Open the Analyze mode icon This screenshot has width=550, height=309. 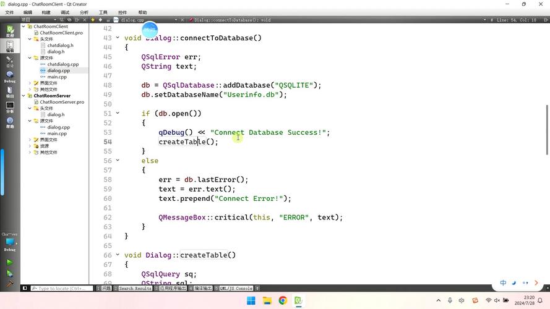tap(10, 107)
